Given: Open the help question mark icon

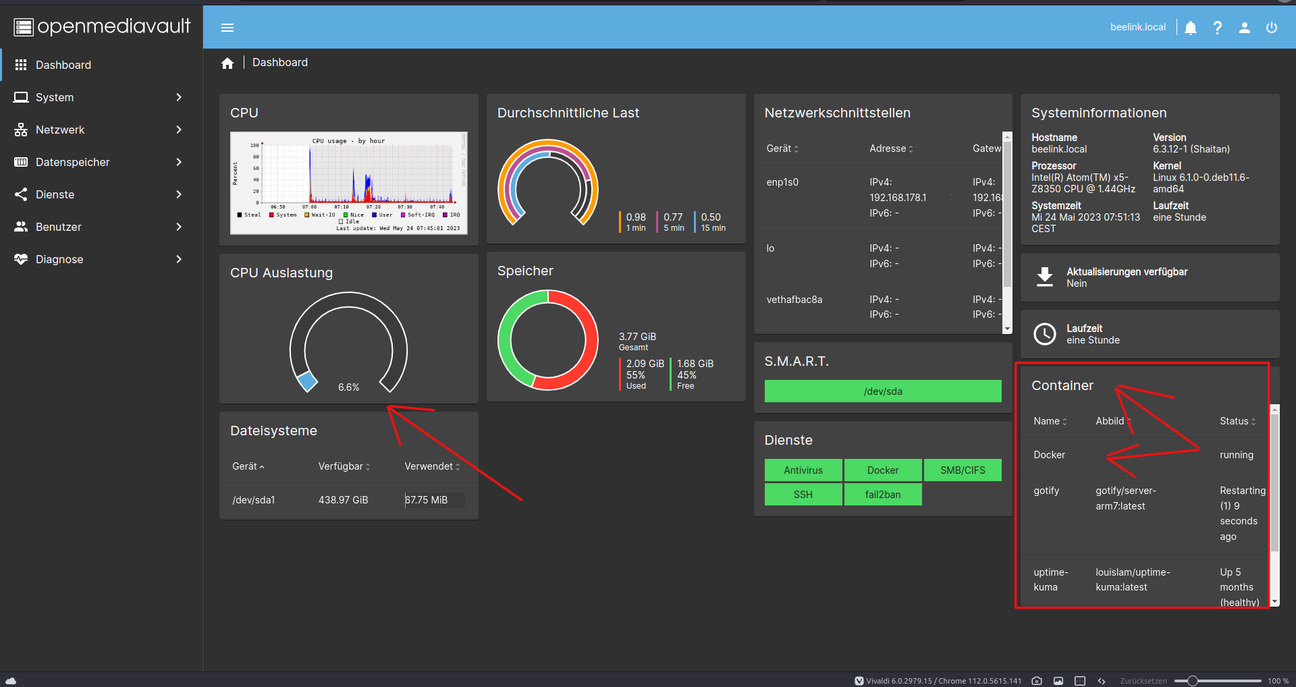Looking at the screenshot, I should pyautogui.click(x=1218, y=28).
